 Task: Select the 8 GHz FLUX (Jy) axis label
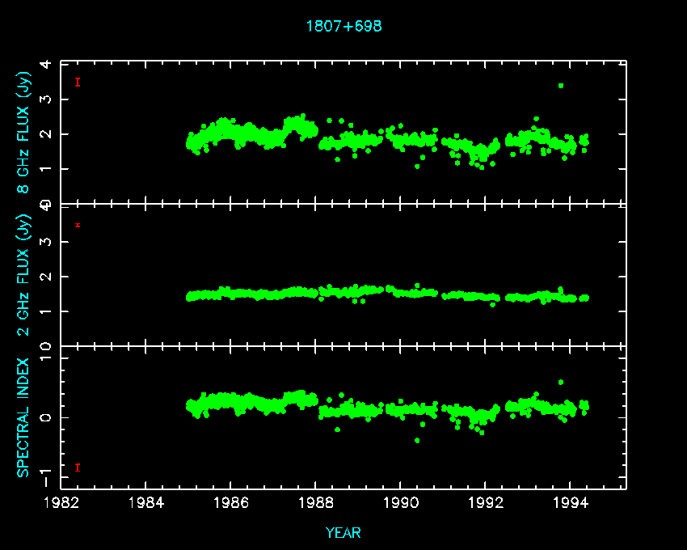pos(24,133)
